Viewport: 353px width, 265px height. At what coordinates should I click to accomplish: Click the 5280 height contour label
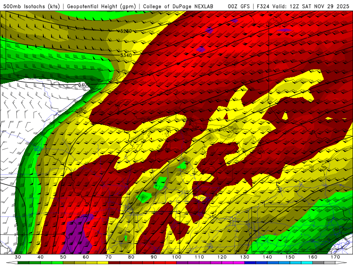tap(126, 31)
